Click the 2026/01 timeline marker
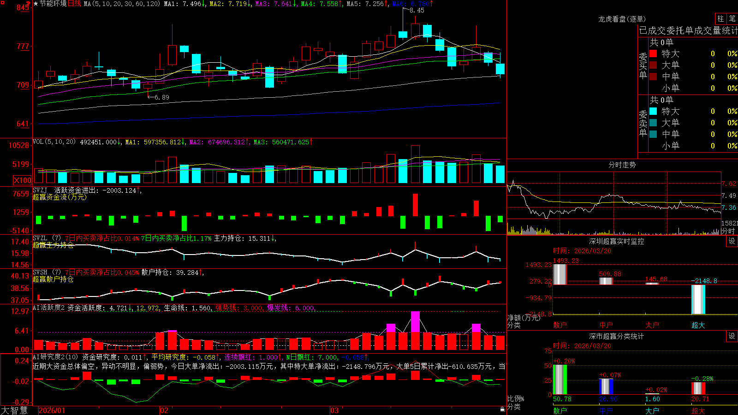This screenshot has width=738, height=415. [52, 410]
